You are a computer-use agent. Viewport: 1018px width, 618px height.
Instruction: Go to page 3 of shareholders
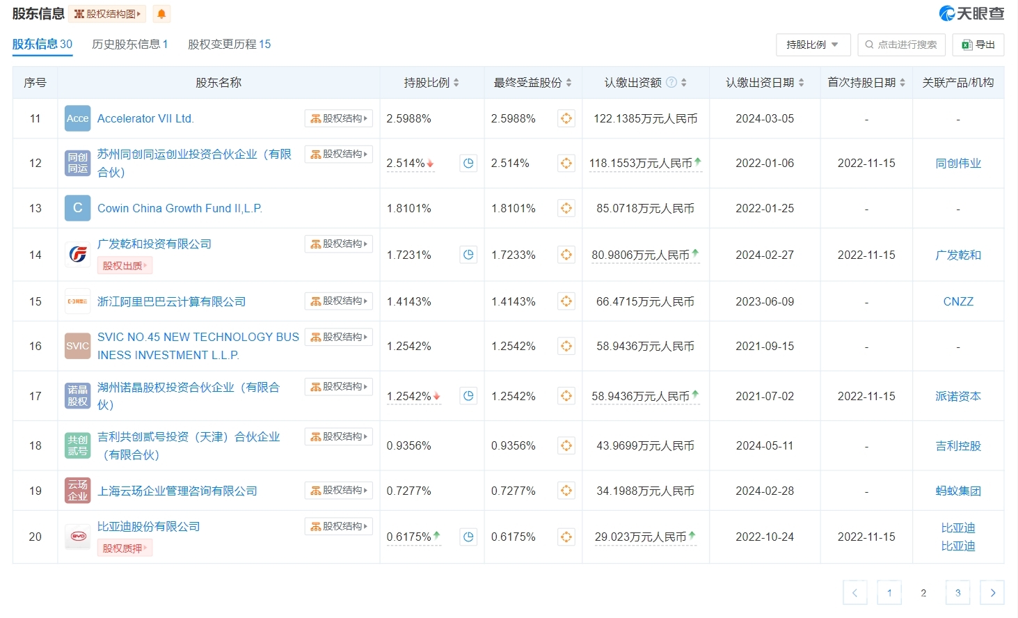click(x=957, y=592)
